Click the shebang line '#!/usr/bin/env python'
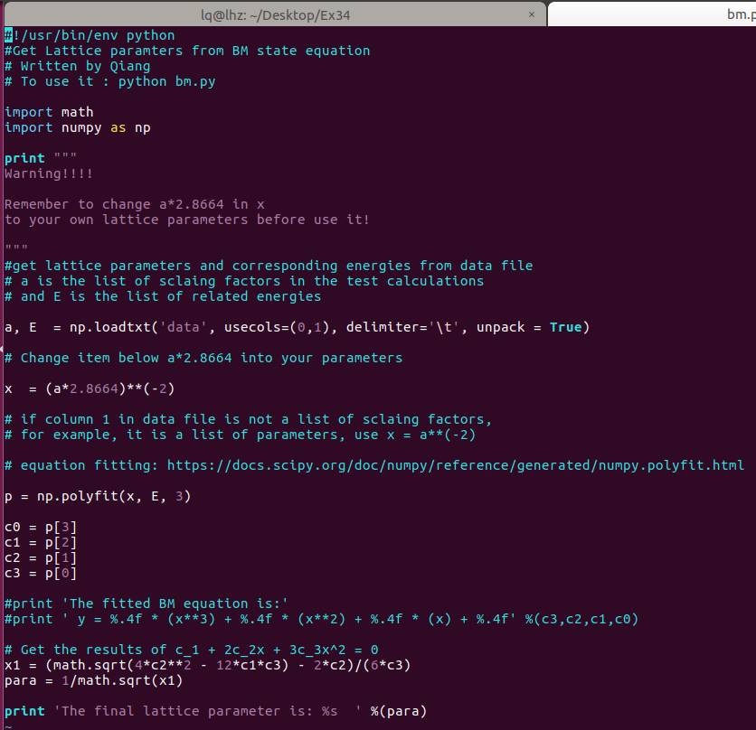The width and height of the screenshot is (756, 730). (90, 35)
